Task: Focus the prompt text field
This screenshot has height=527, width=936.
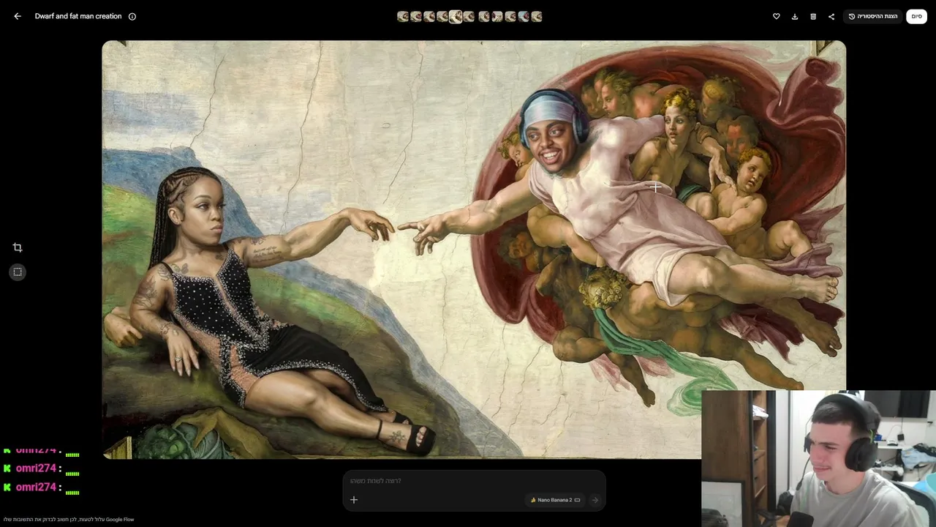Action: pos(474,481)
